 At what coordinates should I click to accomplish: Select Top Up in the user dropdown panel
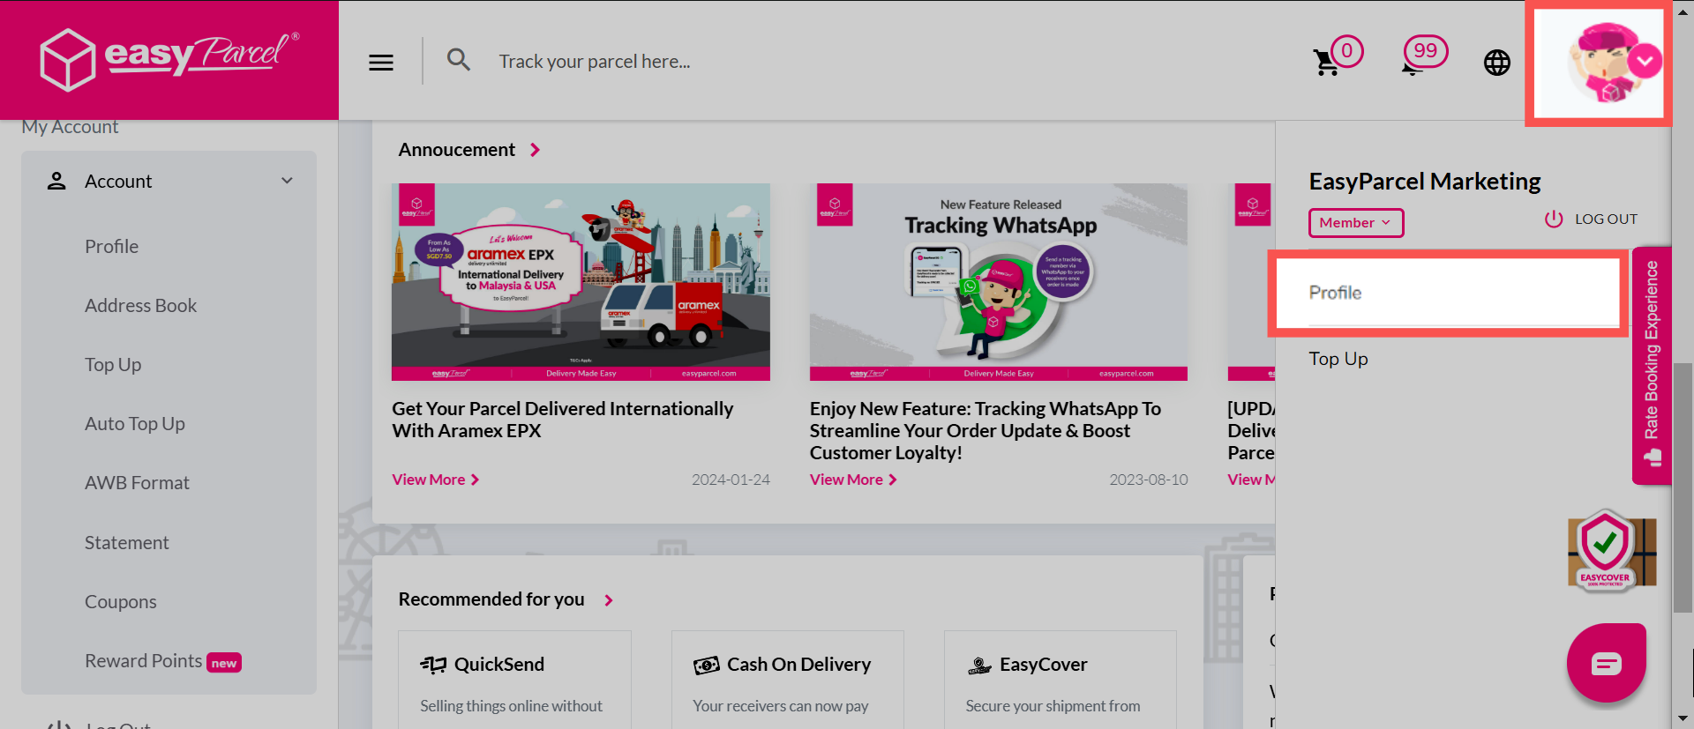[1338, 359]
